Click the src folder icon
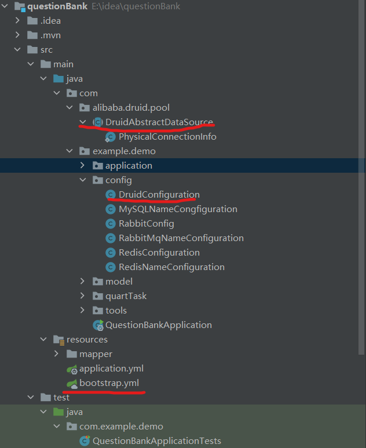The image size is (366, 448). (x=32, y=50)
